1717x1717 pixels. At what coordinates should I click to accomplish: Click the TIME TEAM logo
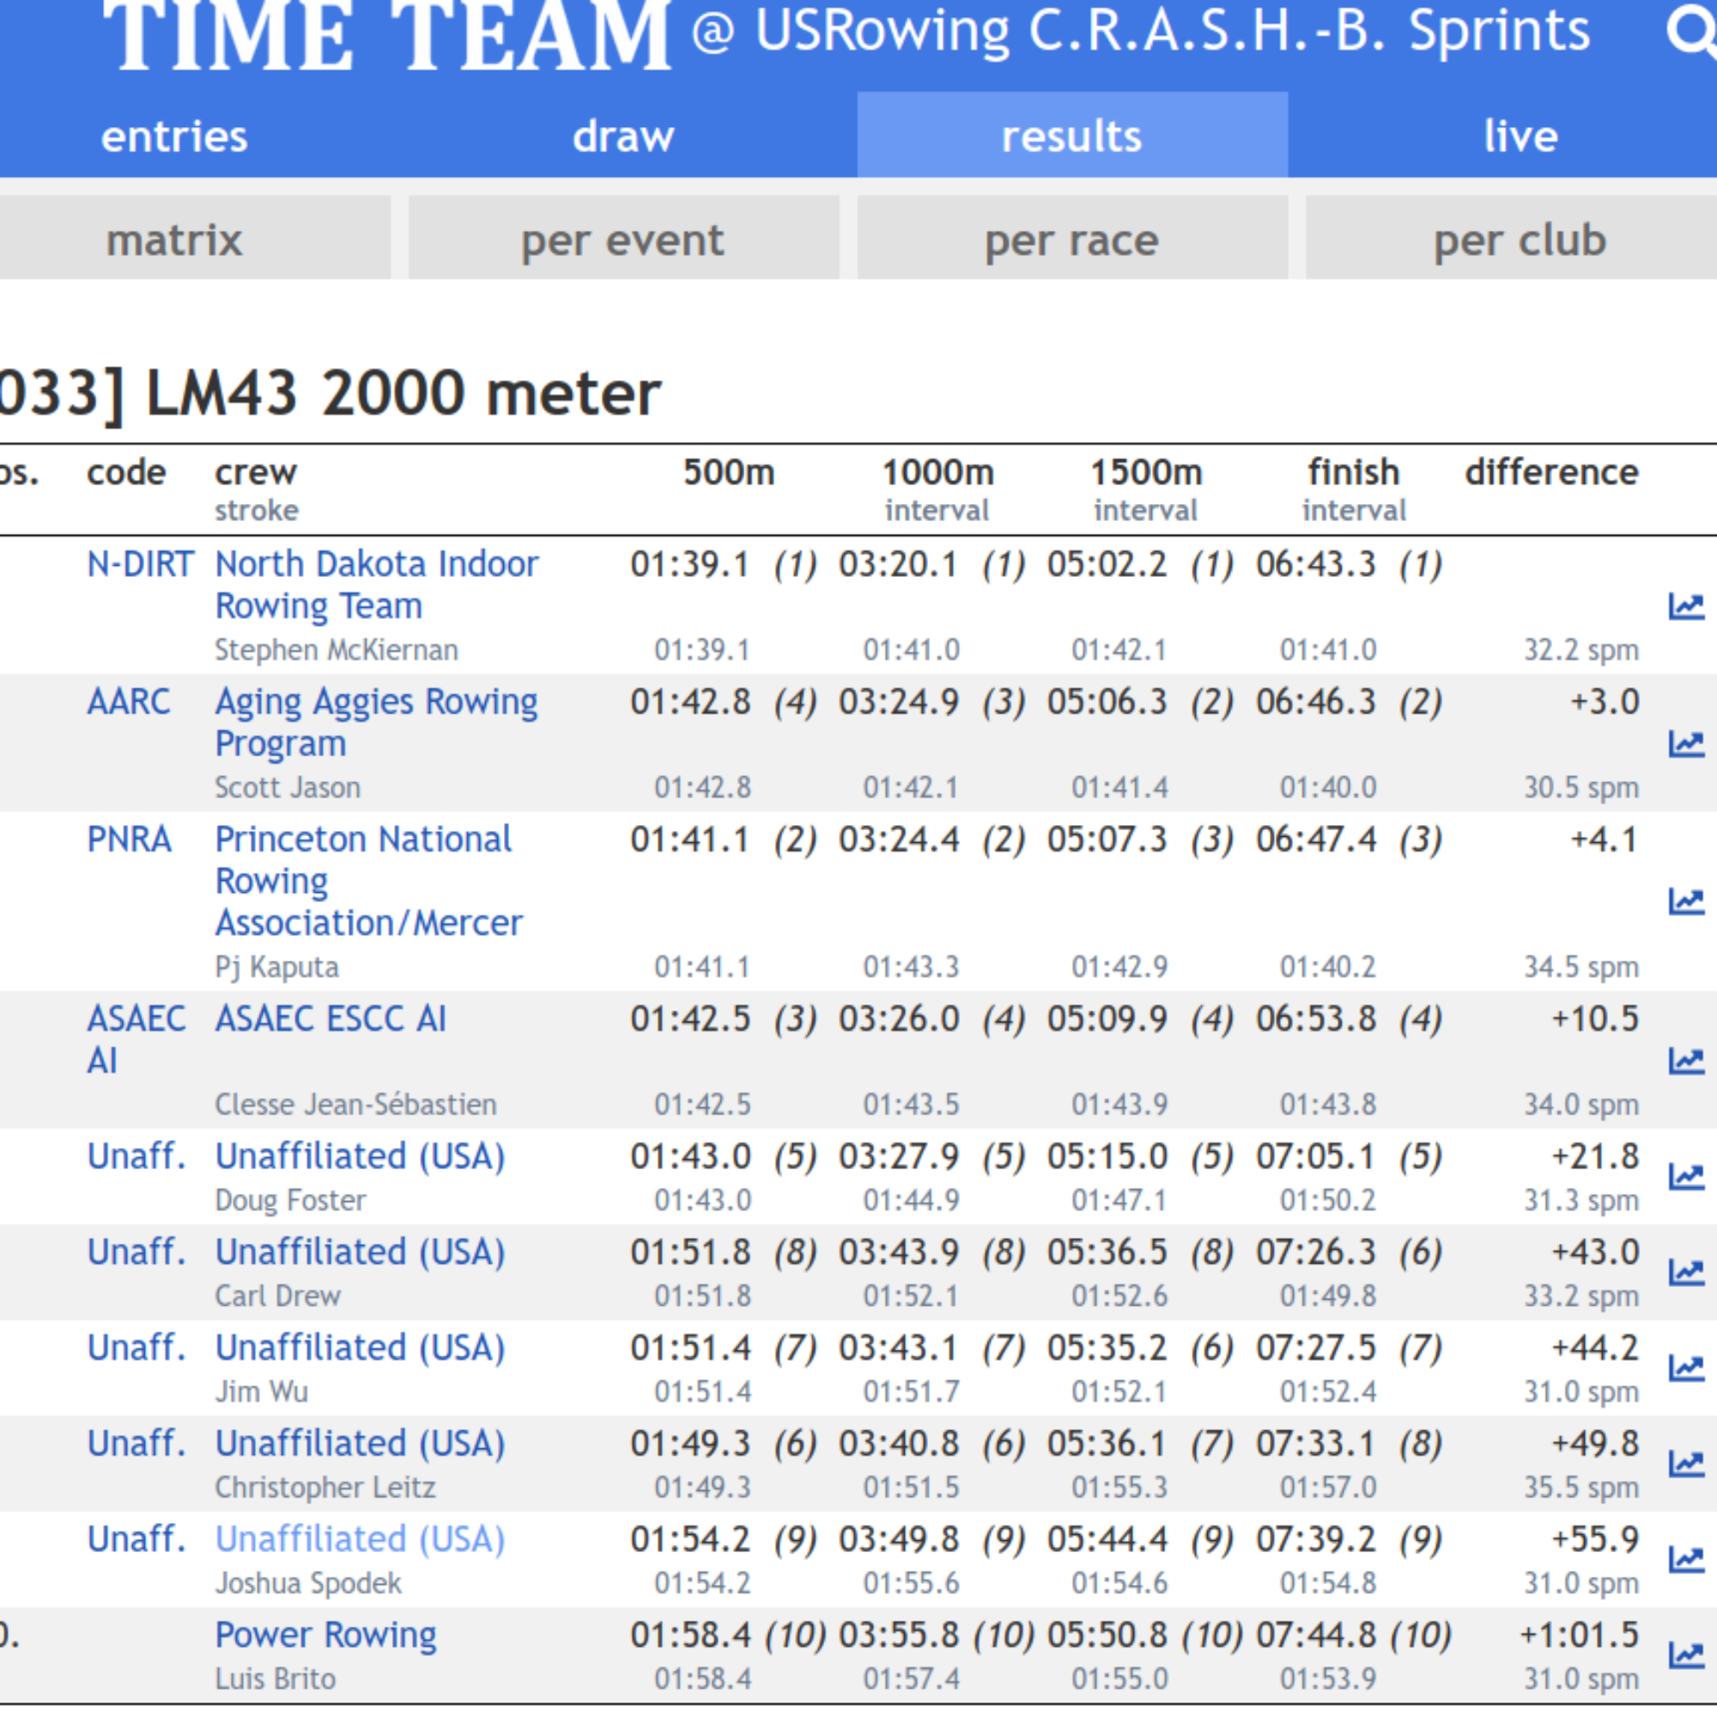[386, 35]
